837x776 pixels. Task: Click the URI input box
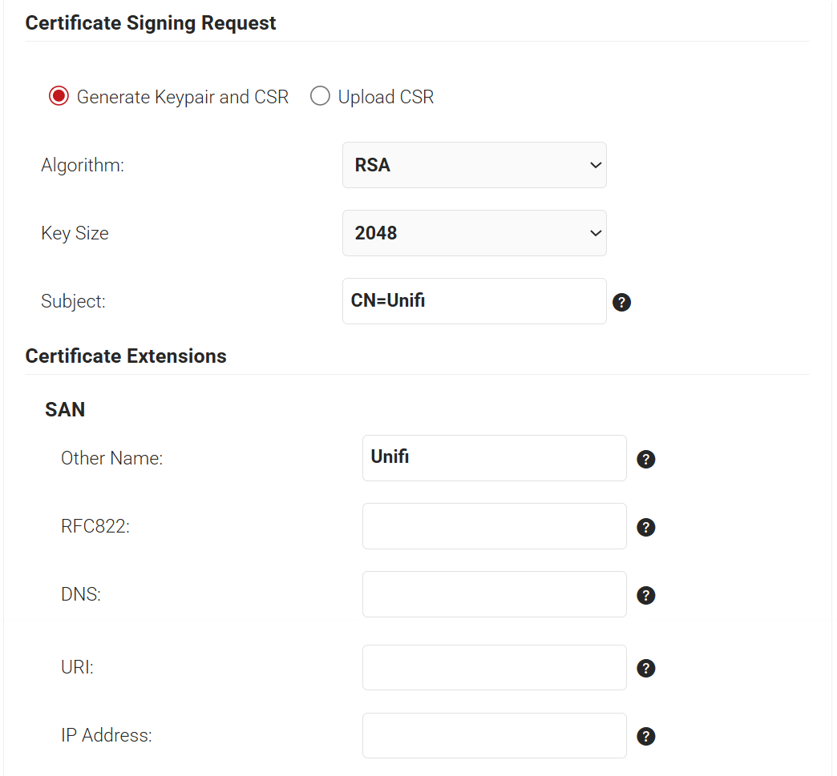pyautogui.click(x=494, y=667)
